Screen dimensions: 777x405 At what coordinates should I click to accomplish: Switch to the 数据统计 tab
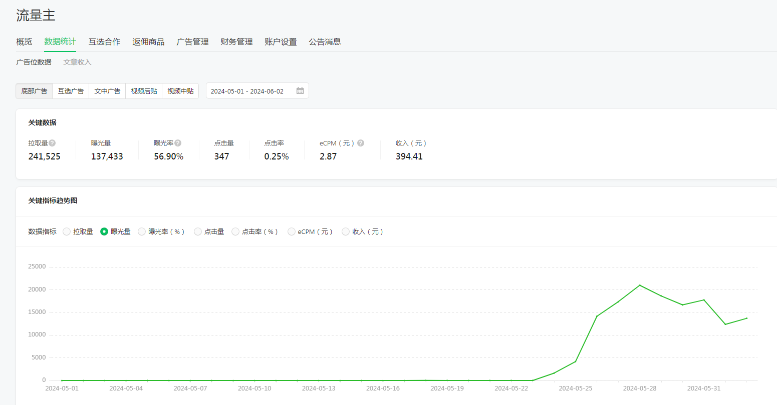coord(60,41)
